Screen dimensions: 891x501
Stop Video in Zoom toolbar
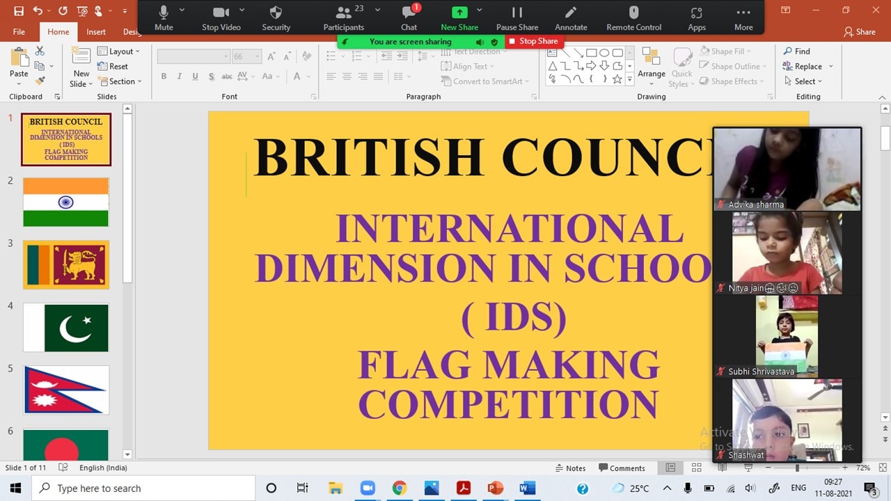point(221,19)
